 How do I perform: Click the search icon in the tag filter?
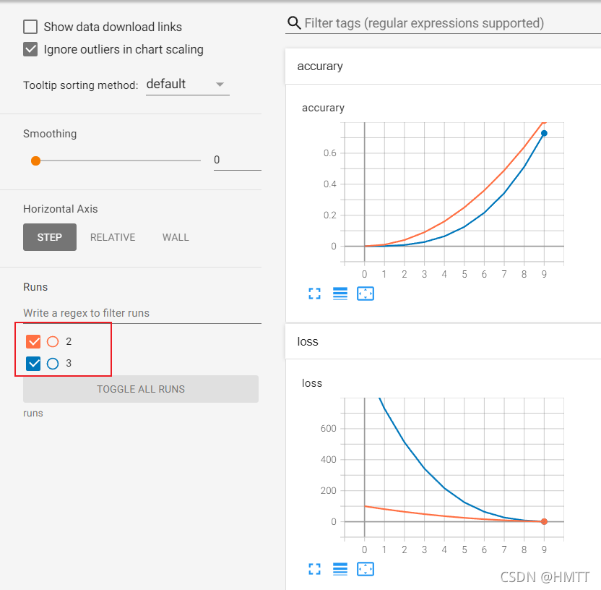tap(294, 23)
